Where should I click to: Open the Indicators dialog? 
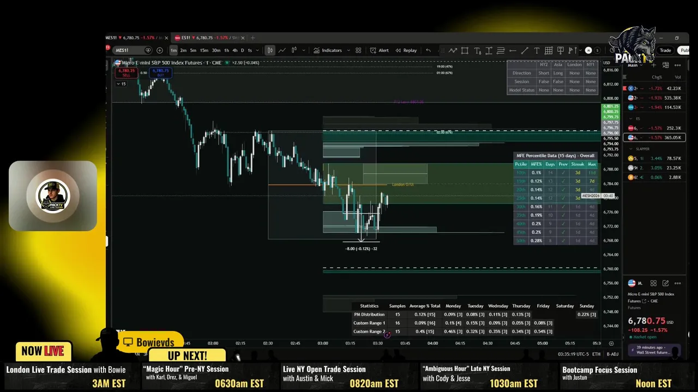tap(328, 50)
